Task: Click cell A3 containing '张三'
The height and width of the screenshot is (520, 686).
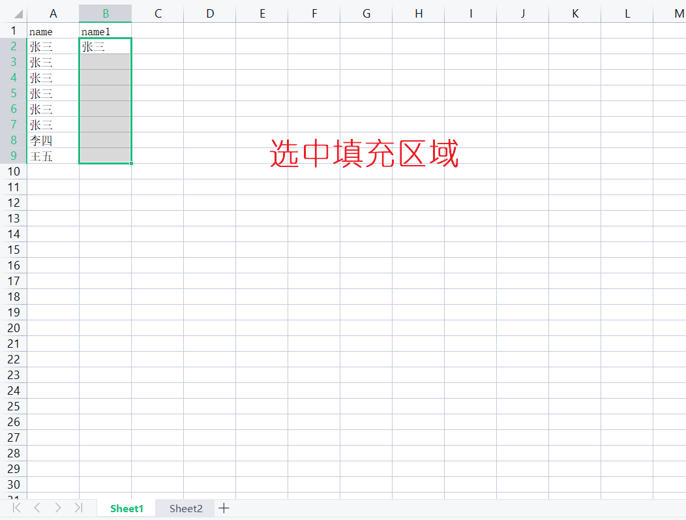Action: (53, 62)
